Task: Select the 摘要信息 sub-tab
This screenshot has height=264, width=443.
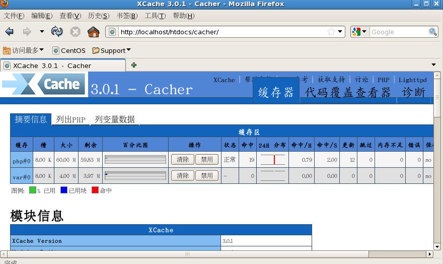Action: 31,119
